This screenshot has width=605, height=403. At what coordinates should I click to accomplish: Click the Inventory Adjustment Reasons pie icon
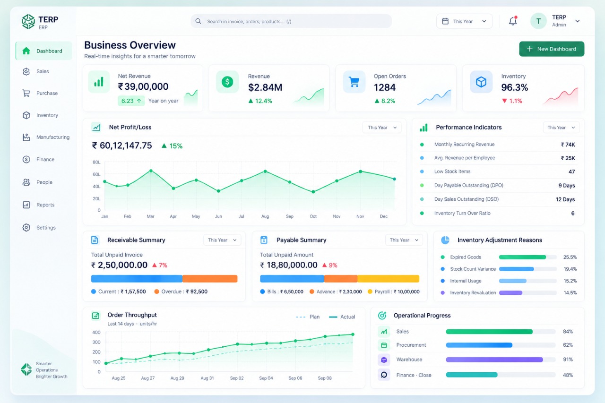445,240
